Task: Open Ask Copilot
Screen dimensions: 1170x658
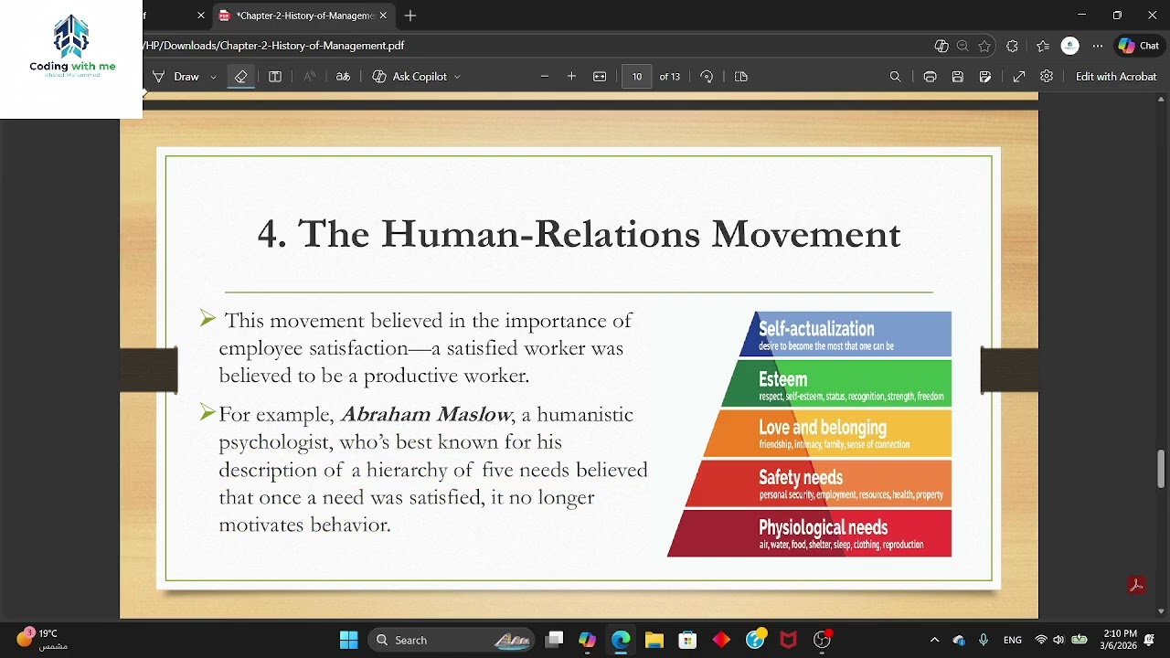Action: click(409, 77)
